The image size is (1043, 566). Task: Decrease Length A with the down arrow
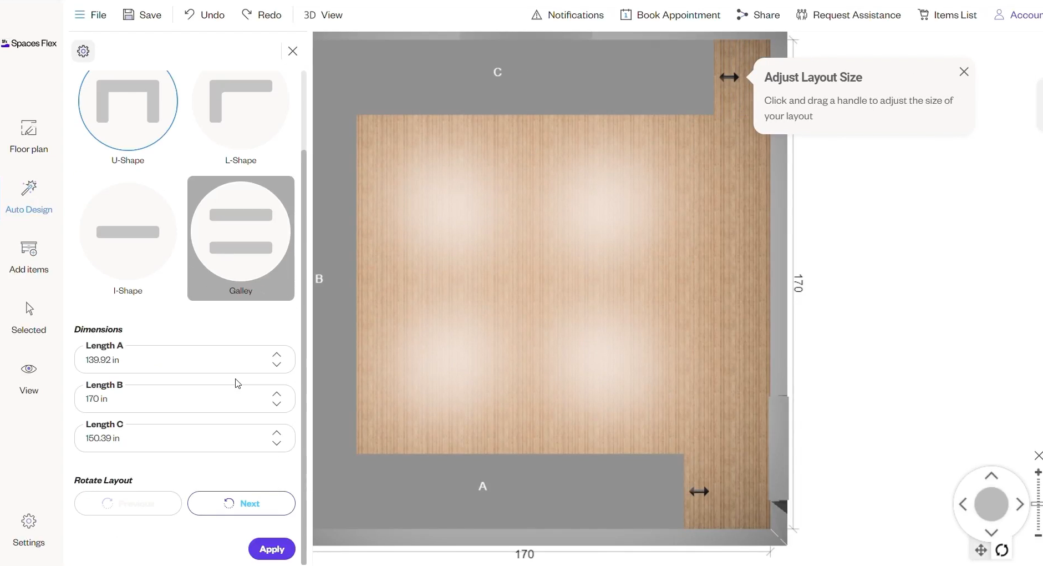click(277, 365)
